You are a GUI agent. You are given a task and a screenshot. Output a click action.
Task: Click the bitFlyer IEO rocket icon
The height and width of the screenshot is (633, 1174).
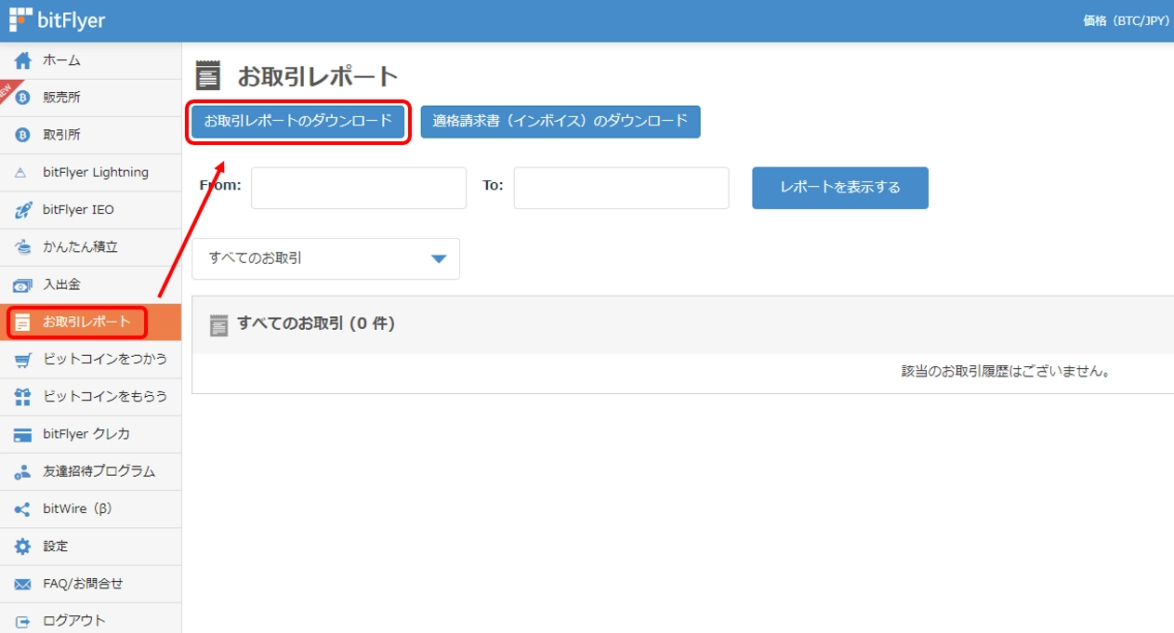[x=23, y=210]
